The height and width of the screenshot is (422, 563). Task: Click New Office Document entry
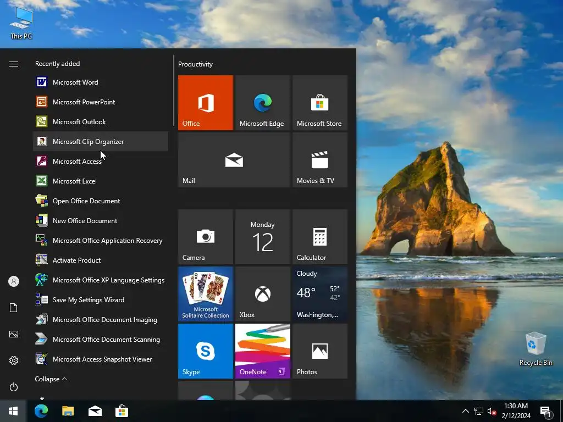click(x=101, y=220)
